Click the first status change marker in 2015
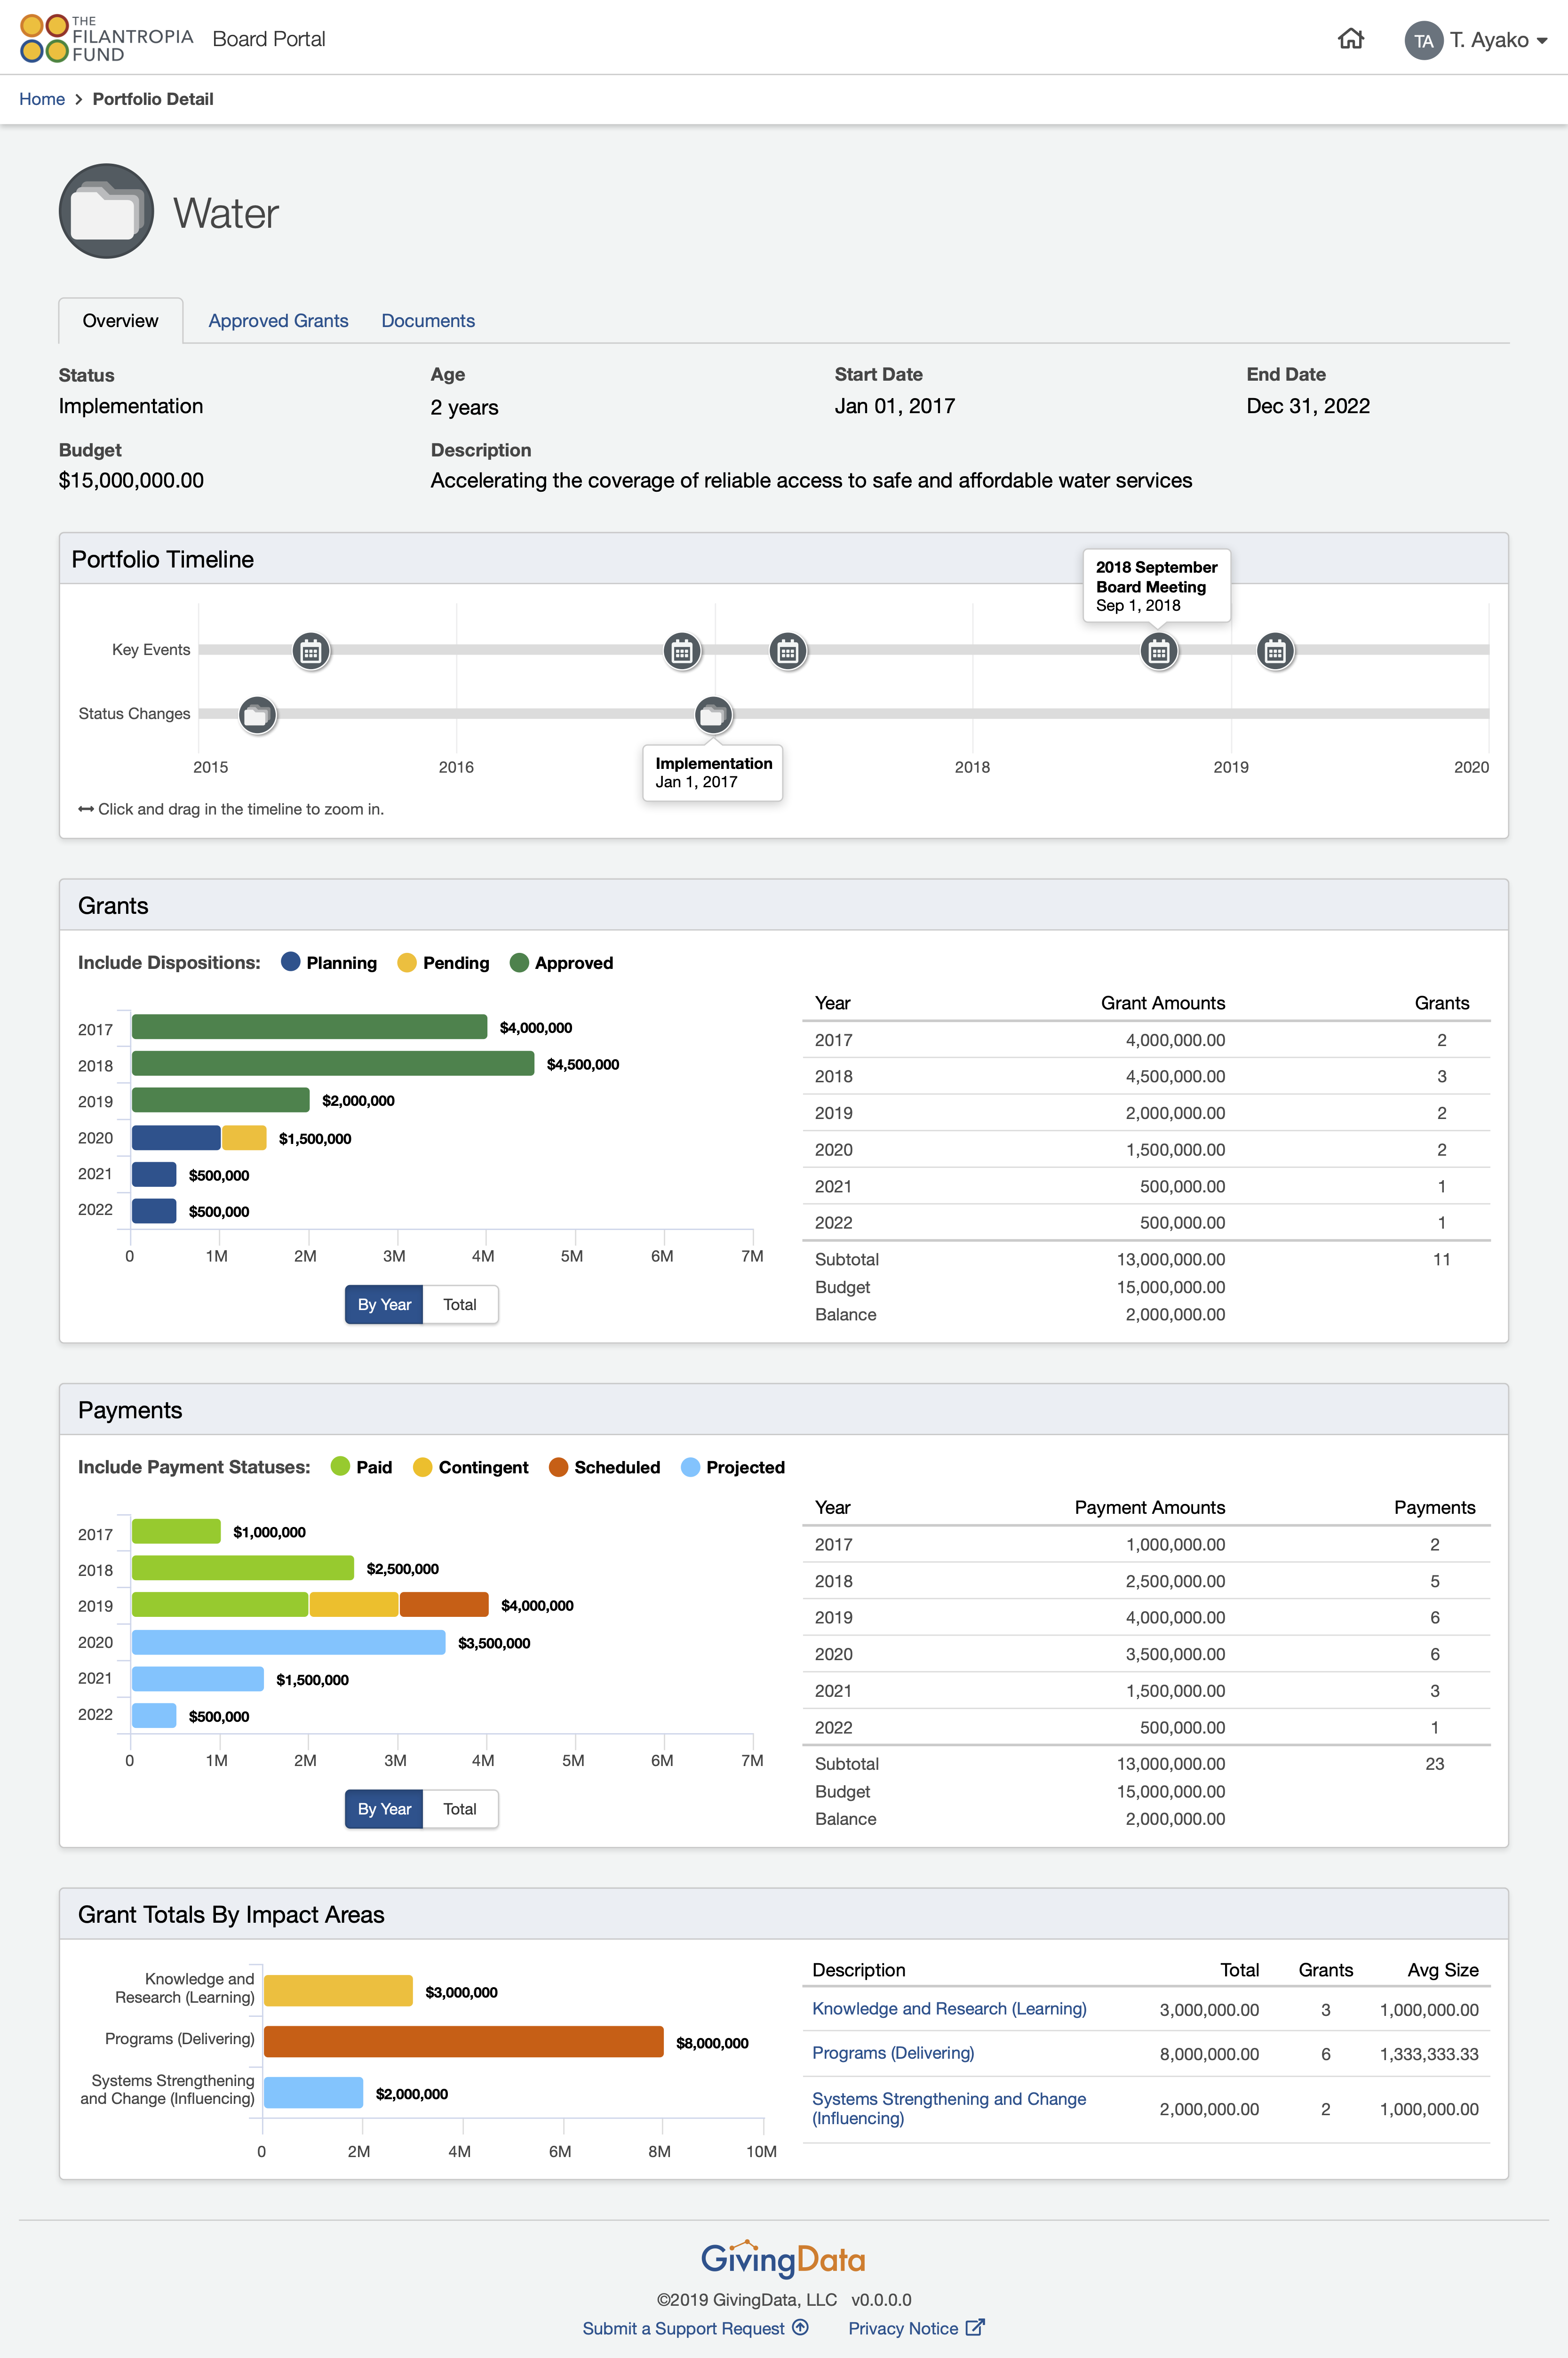Viewport: 1568px width, 2358px height. point(258,715)
